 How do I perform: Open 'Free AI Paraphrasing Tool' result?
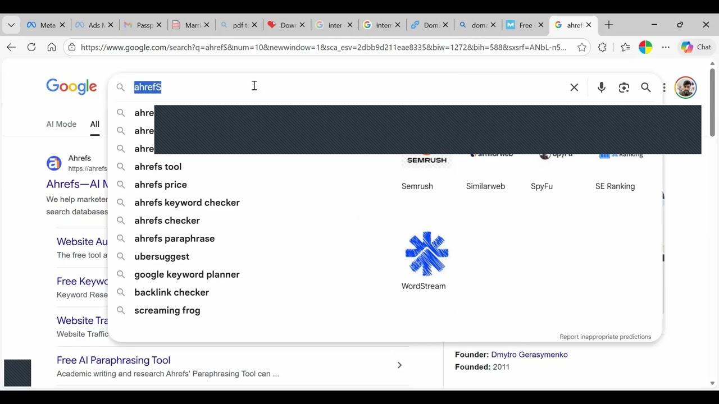pos(113,360)
